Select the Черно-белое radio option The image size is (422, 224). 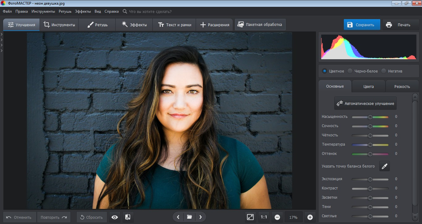[x=350, y=71]
